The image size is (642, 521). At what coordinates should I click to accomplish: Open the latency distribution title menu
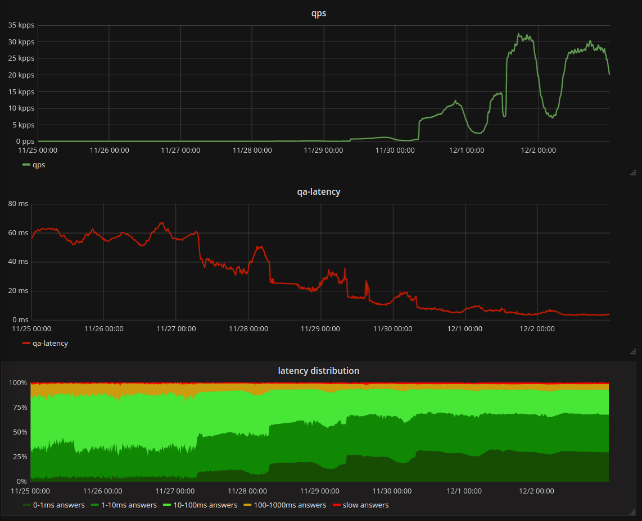[x=318, y=371]
